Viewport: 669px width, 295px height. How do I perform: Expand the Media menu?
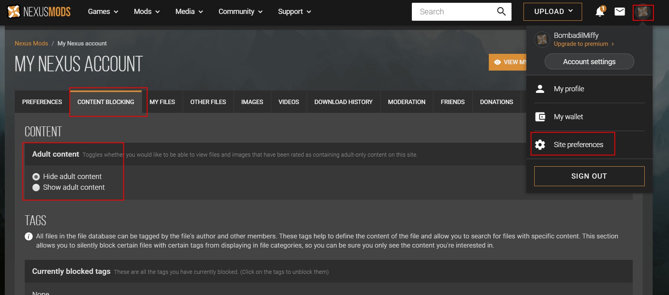click(x=189, y=12)
